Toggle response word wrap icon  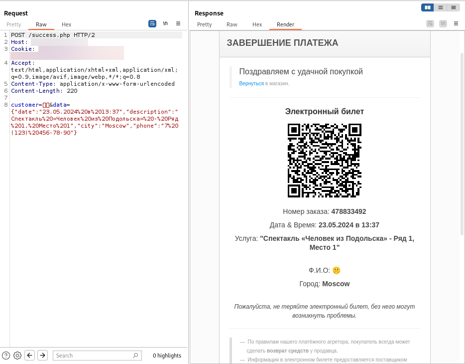(x=430, y=23)
